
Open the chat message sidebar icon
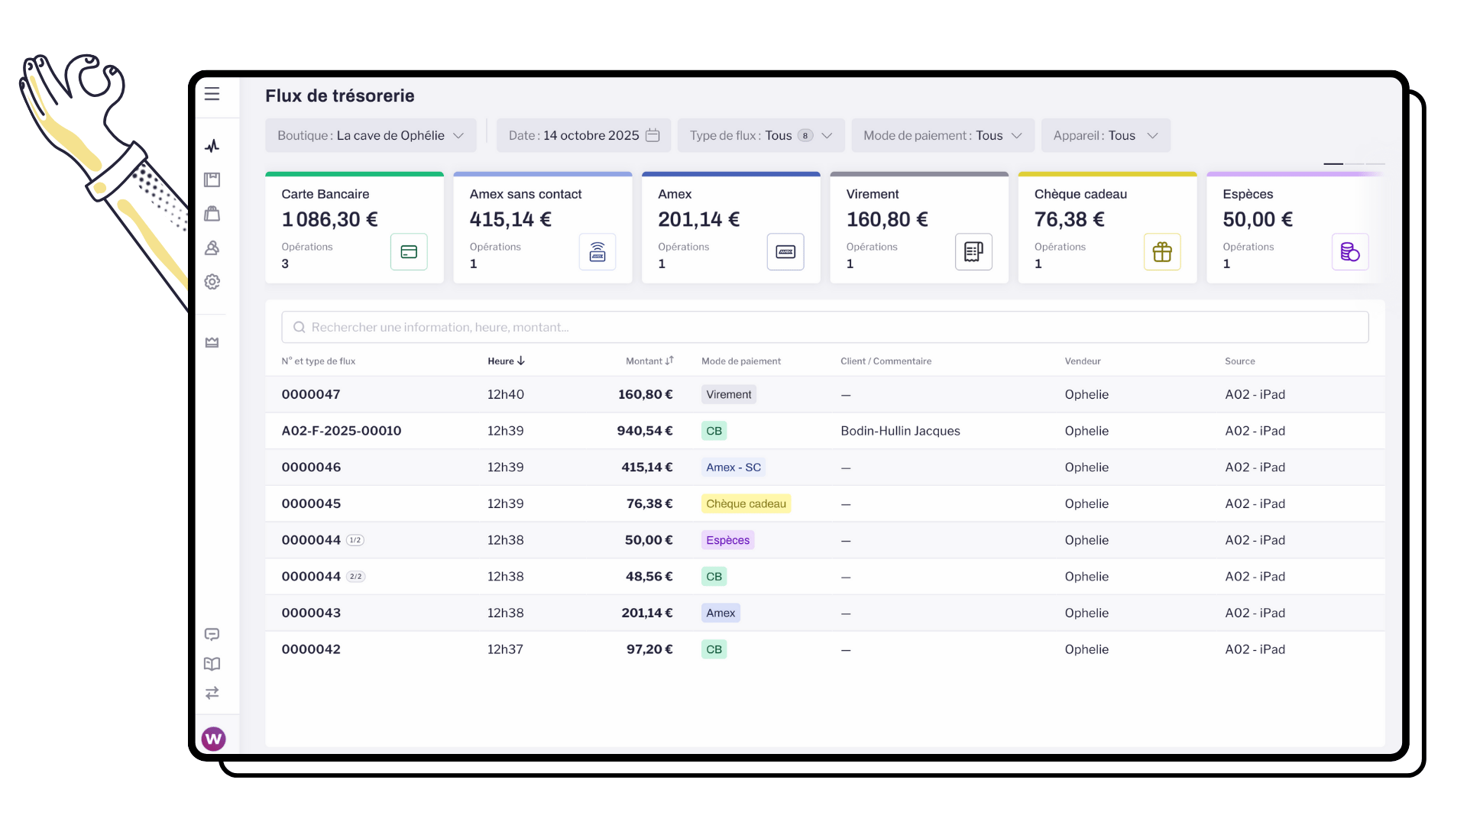pyautogui.click(x=212, y=635)
